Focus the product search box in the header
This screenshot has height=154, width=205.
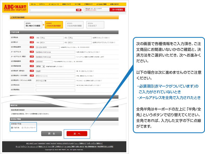tap(53, 10)
